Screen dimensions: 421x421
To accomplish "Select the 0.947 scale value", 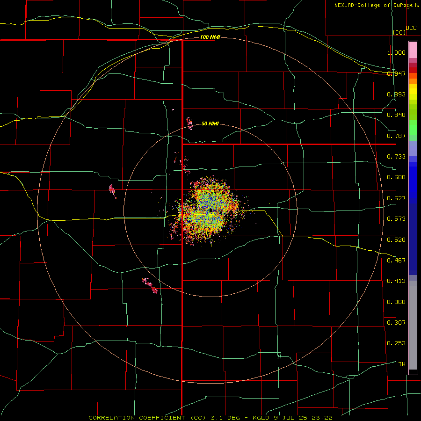I will coord(396,73).
